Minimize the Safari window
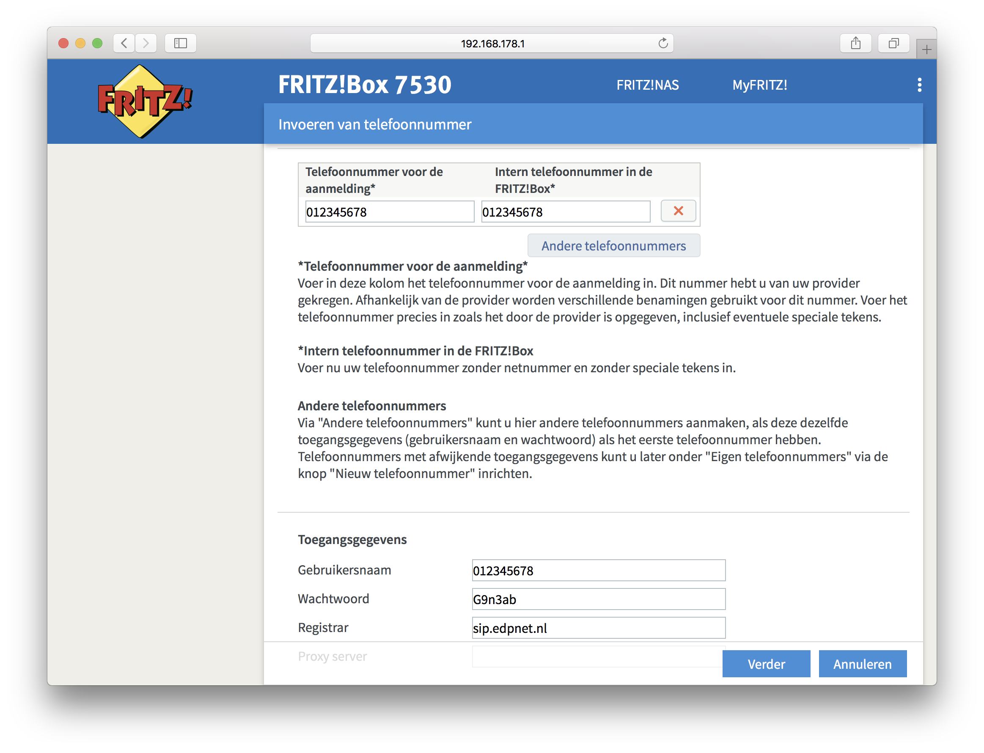Screen dimensions: 984x753 (x=80, y=43)
